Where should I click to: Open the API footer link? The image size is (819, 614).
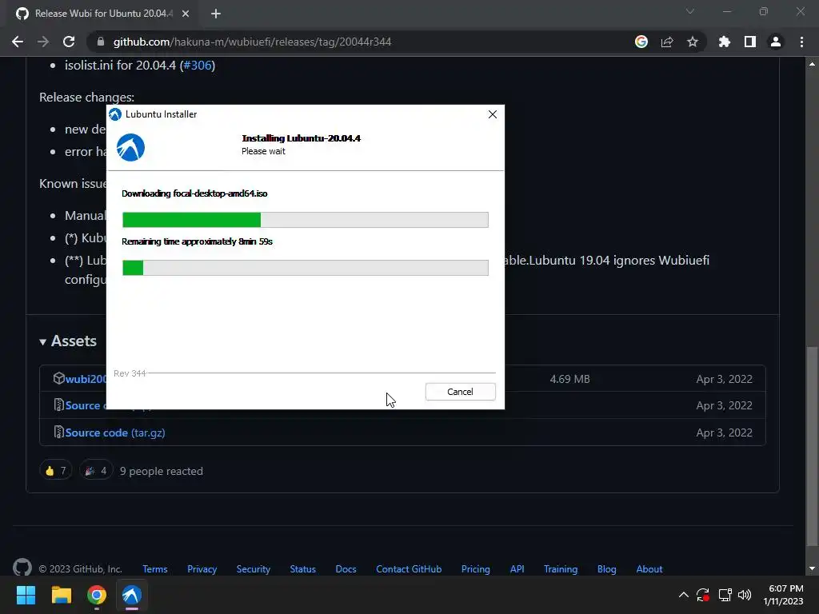click(517, 569)
